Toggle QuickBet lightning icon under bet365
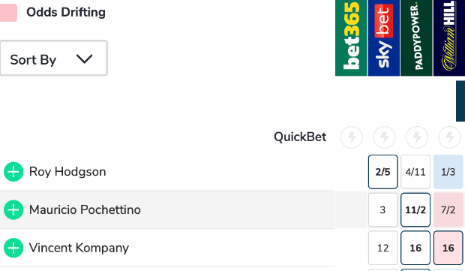Viewport: 465px width, 271px height. [352, 137]
